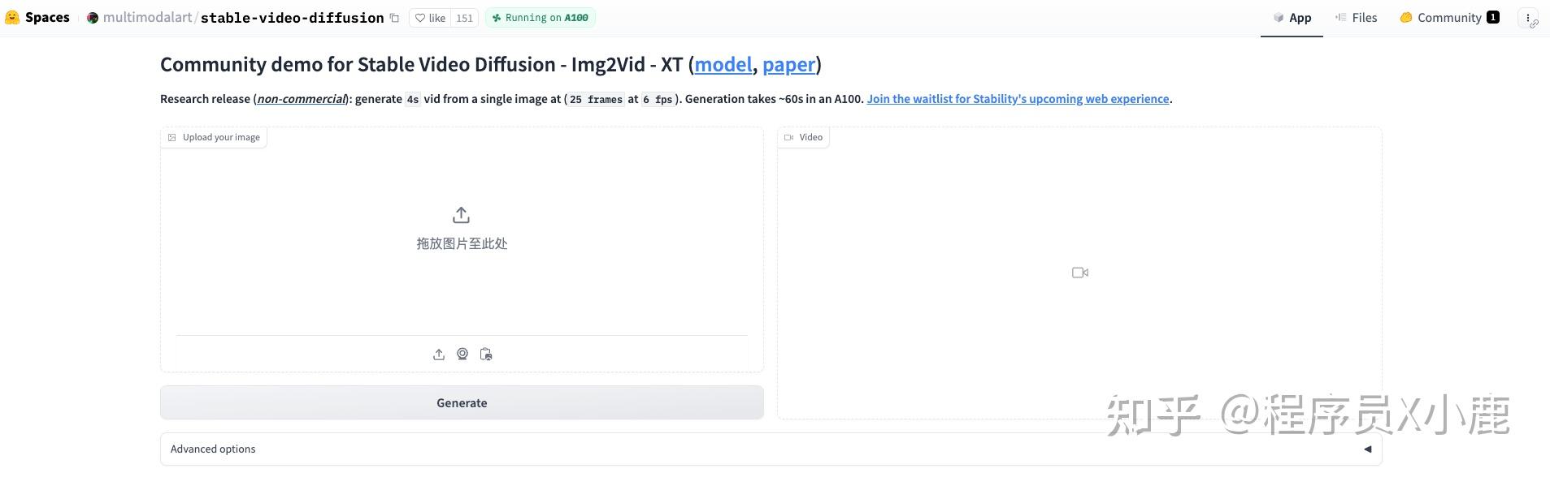Screen dimensions: 1550x477
Task: Click the upload file source icon
Action: point(439,355)
